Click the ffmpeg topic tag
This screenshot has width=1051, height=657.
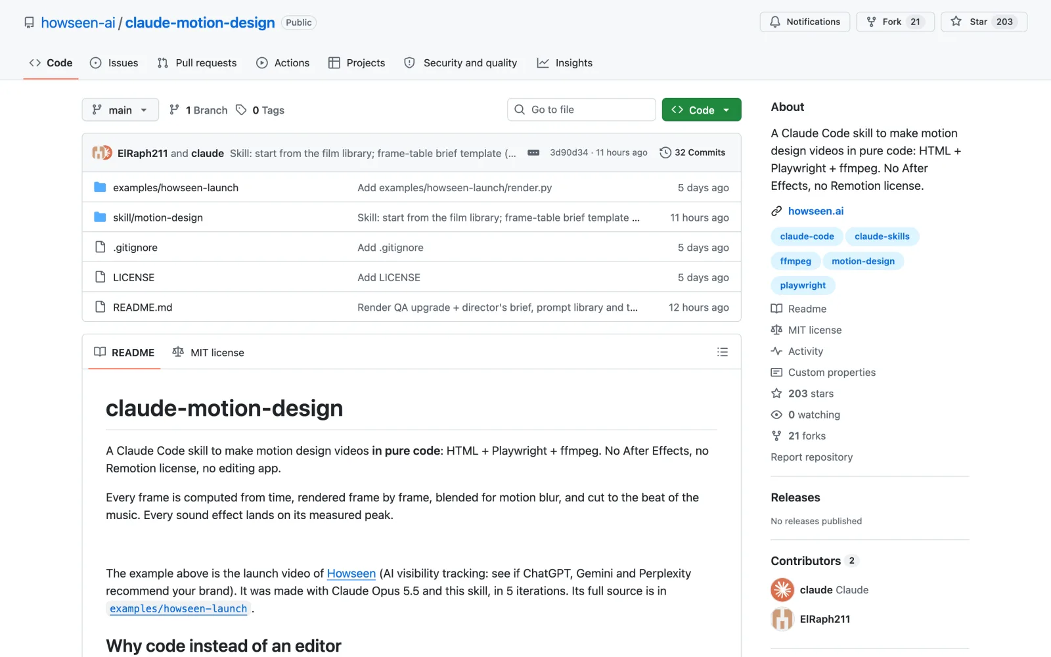(795, 261)
